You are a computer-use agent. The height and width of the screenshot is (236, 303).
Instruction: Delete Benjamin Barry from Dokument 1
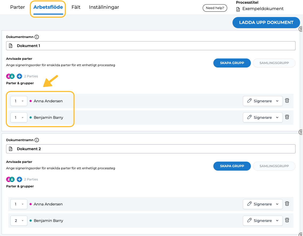tap(287, 117)
